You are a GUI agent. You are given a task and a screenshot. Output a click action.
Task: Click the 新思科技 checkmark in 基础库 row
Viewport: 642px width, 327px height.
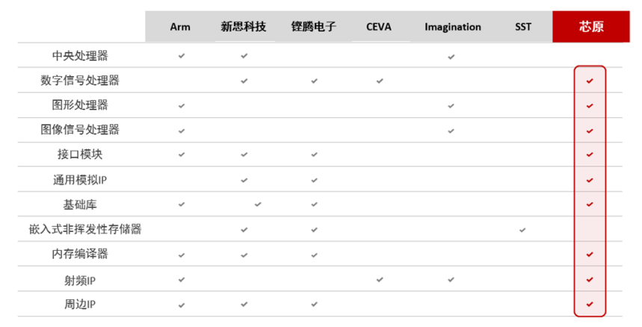coord(258,204)
